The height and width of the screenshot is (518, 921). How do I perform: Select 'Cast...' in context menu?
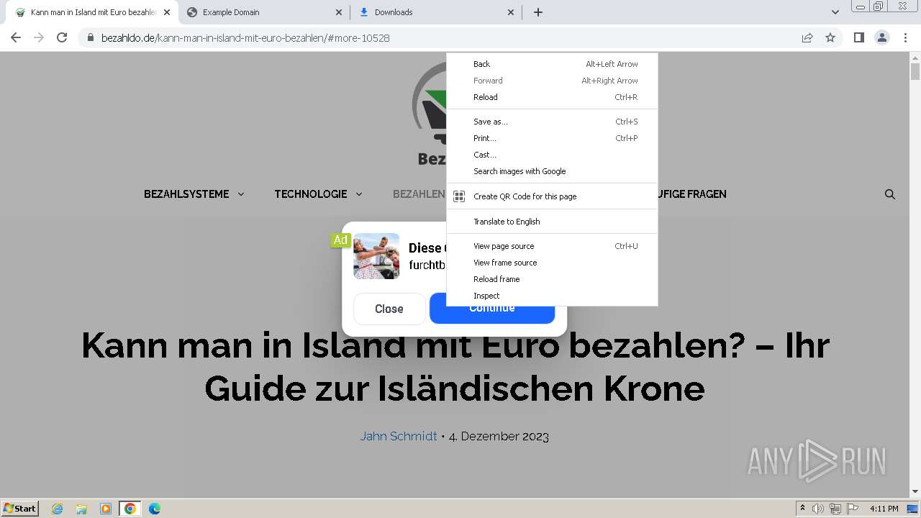pyautogui.click(x=552, y=155)
